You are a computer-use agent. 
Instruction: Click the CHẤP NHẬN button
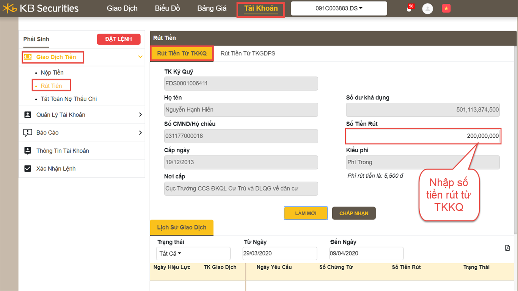(354, 213)
